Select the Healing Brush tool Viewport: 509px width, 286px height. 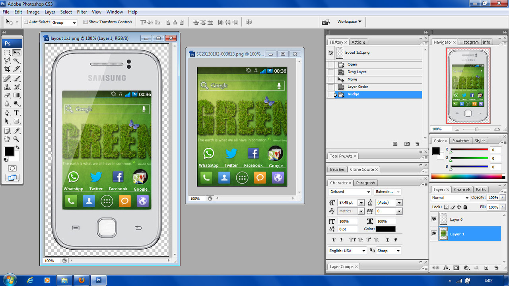pyautogui.click(x=7, y=79)
